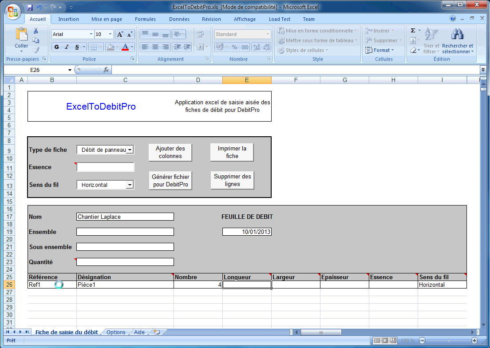Click Supprimer des lignes button
The width and height of the screenshot is (490, 348).
pyautogui.click(x=233, y=180)
